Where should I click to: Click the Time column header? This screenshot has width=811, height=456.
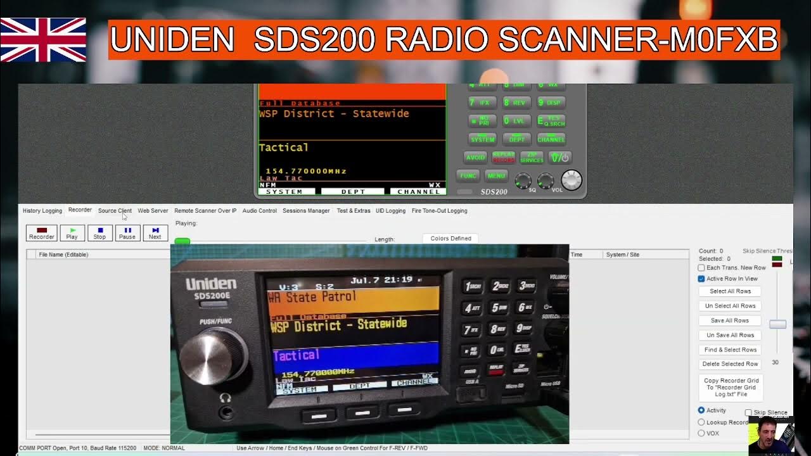tap(585, 255)
